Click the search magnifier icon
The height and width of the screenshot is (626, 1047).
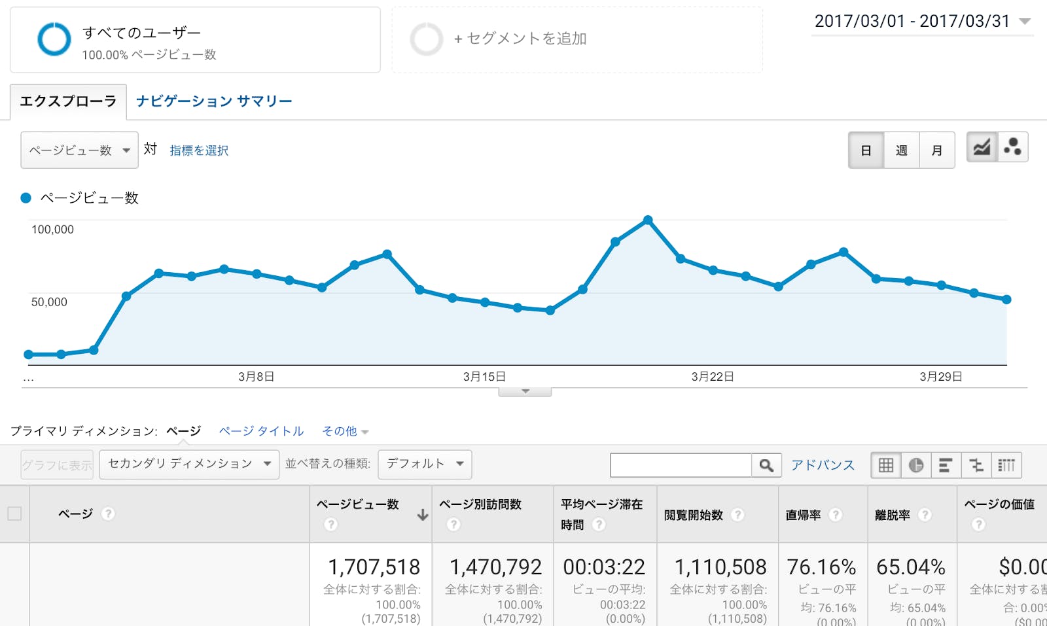[x=766, y=465]
